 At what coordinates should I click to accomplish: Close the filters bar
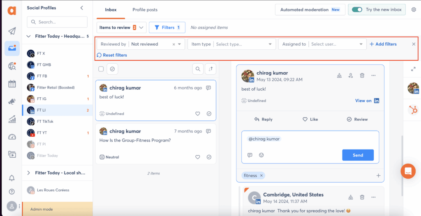[414, 44]
